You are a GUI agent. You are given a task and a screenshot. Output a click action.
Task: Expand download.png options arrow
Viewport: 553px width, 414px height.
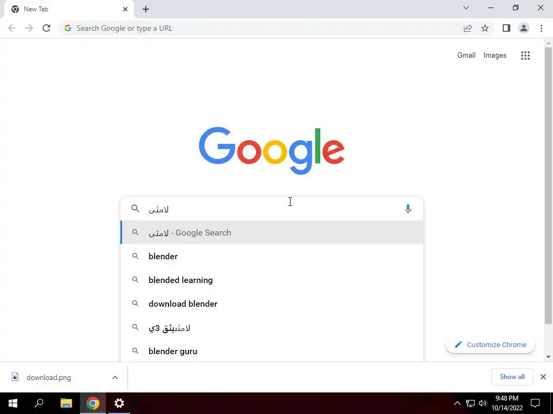pyautogui.click(x=115, y=377)
